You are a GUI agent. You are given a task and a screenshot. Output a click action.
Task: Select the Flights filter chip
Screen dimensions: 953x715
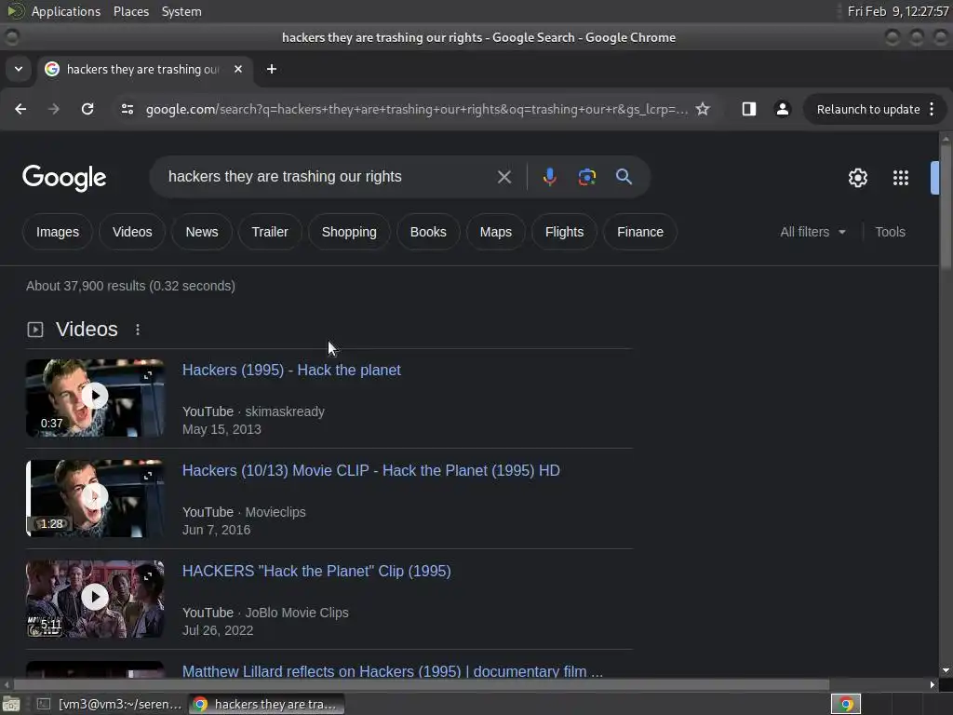(564, 232)
